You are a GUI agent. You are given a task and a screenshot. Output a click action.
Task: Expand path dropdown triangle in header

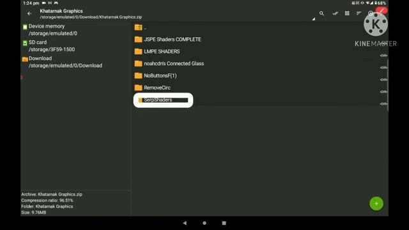point(314,19)
